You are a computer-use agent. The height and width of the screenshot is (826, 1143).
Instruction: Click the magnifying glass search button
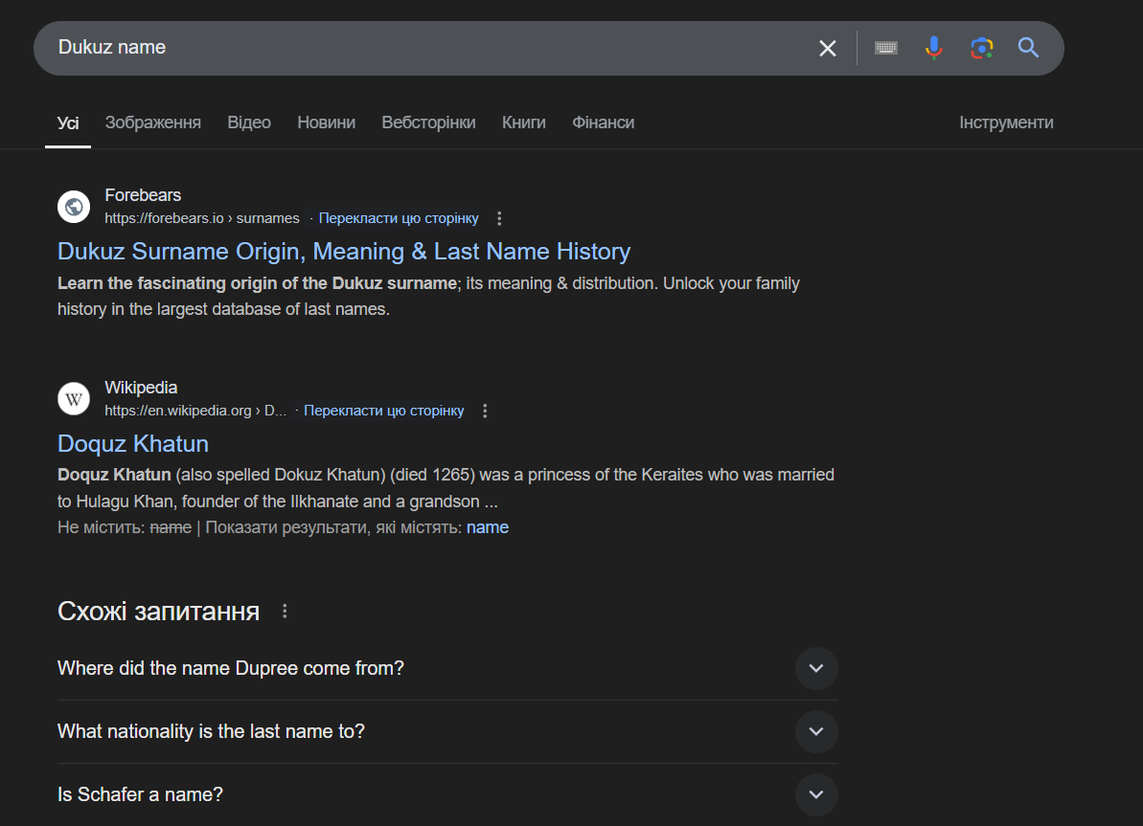click(1028, 48)
